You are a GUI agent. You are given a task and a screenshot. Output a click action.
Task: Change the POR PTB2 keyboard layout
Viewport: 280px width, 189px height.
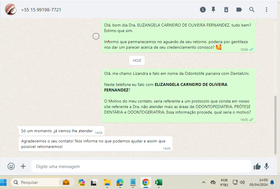tap(224, 182)
